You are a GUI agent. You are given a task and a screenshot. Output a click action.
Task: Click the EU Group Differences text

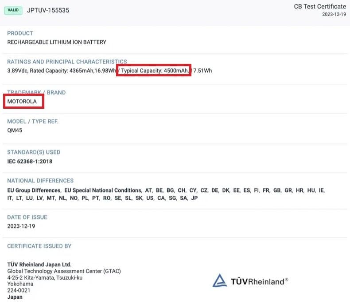click(34, 190)
